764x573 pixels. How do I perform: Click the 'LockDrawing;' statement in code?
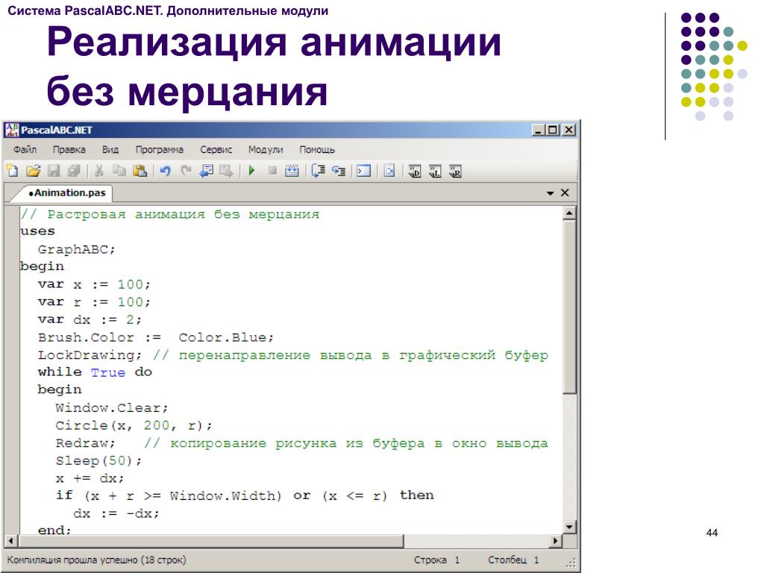click(x=90, y=355)
